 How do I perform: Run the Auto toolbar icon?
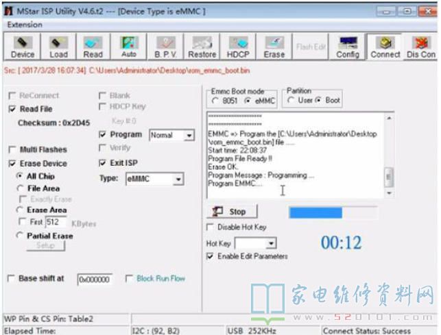click(x=129, y=47)
